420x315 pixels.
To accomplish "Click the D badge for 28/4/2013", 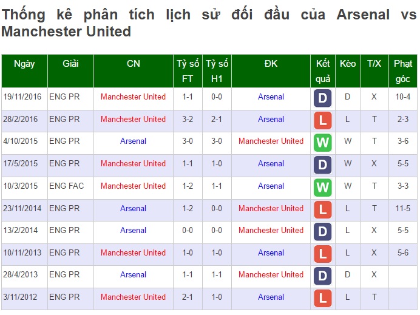I will (322, 276).
